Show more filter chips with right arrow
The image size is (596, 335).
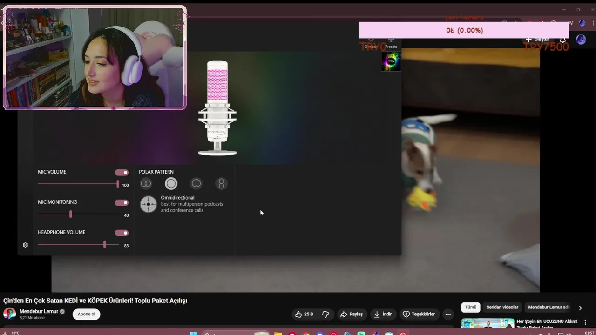580,308
